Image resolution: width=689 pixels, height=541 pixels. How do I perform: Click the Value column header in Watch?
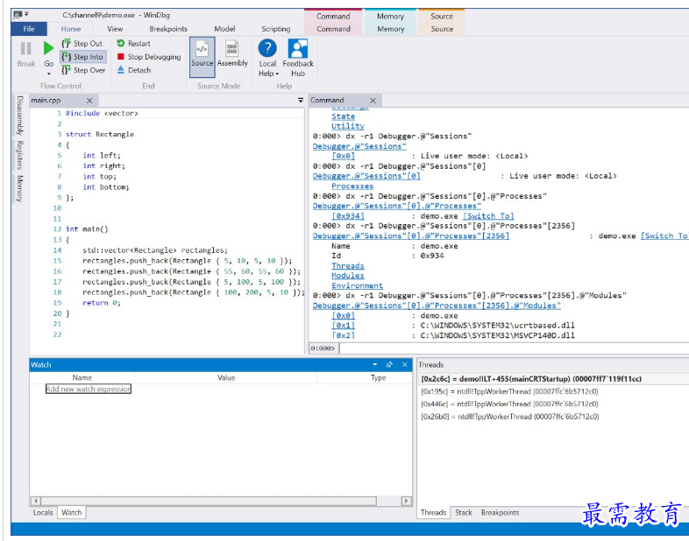click(226, 378)
